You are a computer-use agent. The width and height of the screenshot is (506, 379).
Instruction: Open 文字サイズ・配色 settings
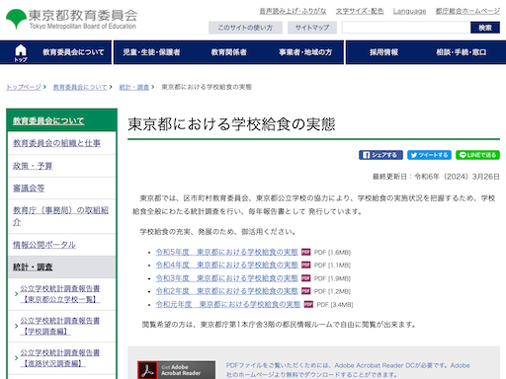[x=360, y=11]
